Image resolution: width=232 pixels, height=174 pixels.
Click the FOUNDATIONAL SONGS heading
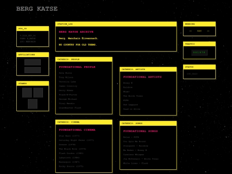pyautogui.click(x=140, y=131)
